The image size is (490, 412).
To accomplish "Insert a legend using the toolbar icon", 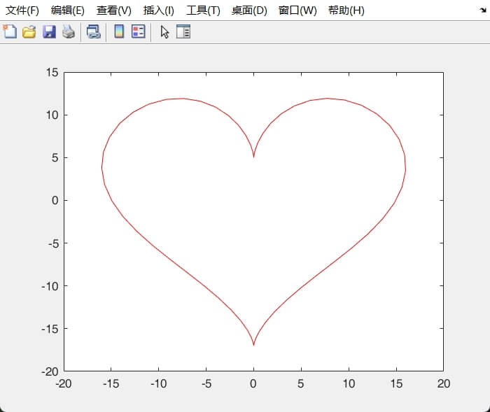I will coord(139,31).
